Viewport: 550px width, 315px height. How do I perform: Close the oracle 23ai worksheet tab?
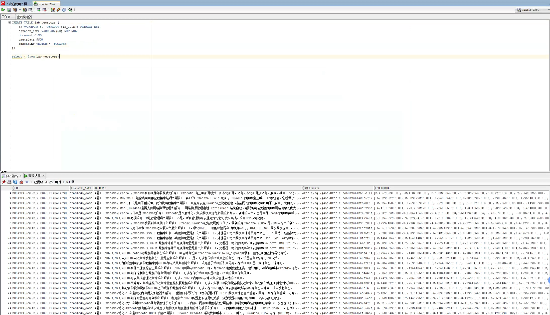point(58,3)
